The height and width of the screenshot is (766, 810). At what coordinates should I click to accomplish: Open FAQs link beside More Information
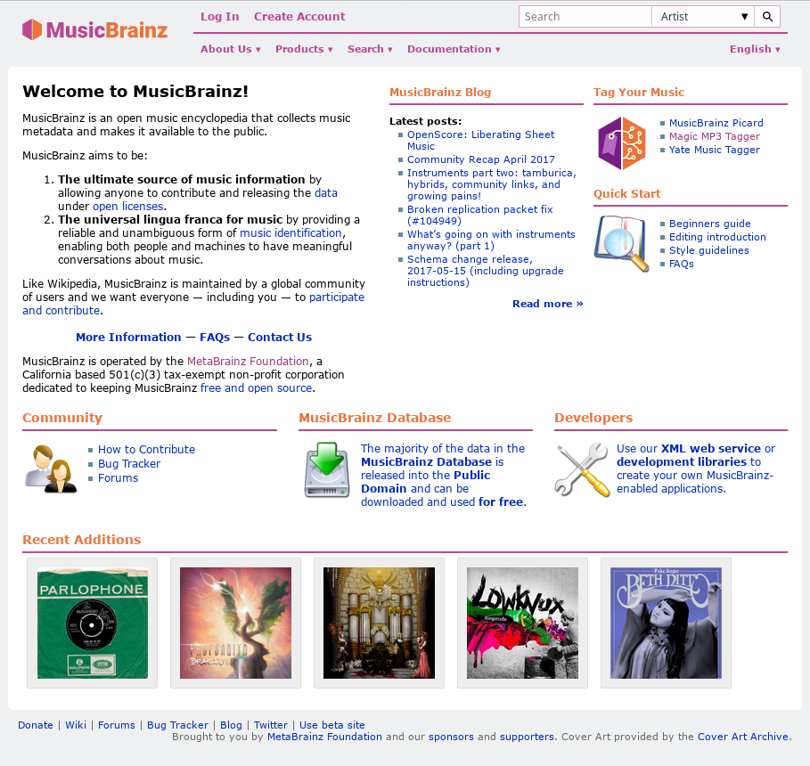coord(215,338)
